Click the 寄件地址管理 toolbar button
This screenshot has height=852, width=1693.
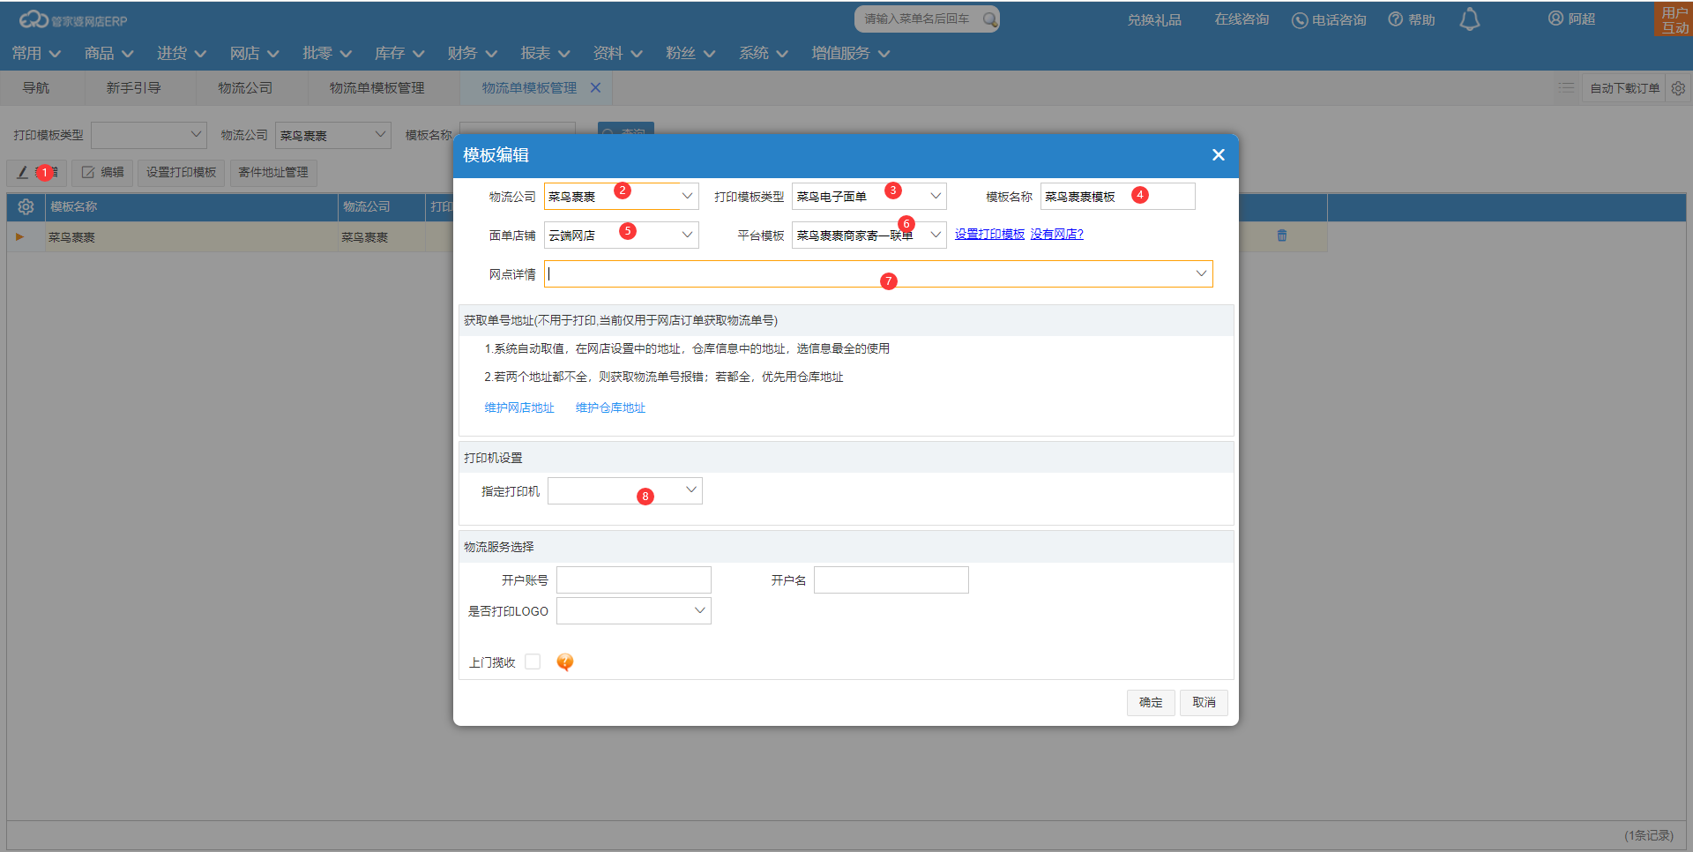273,172
